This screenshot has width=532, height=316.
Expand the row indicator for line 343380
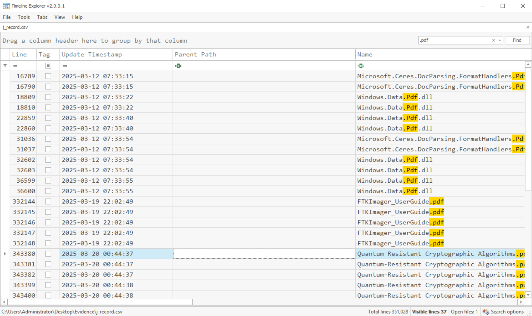tap(5, 254)
